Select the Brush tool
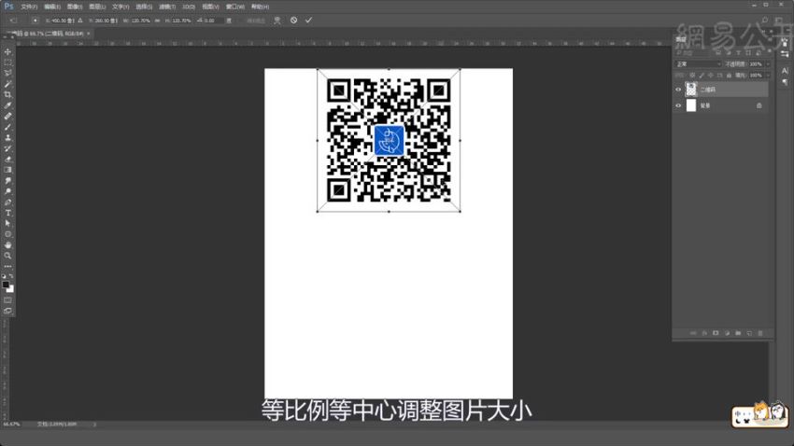The width and height of the screenshot is (794, 446). (7, 127)
